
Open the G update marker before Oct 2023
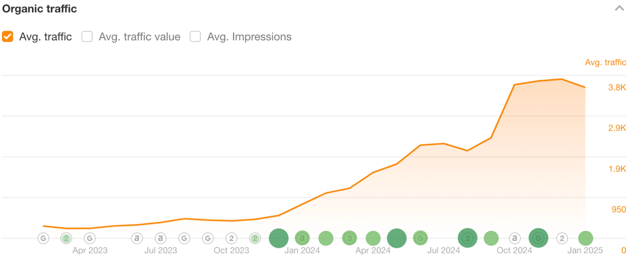click(208, 238)
